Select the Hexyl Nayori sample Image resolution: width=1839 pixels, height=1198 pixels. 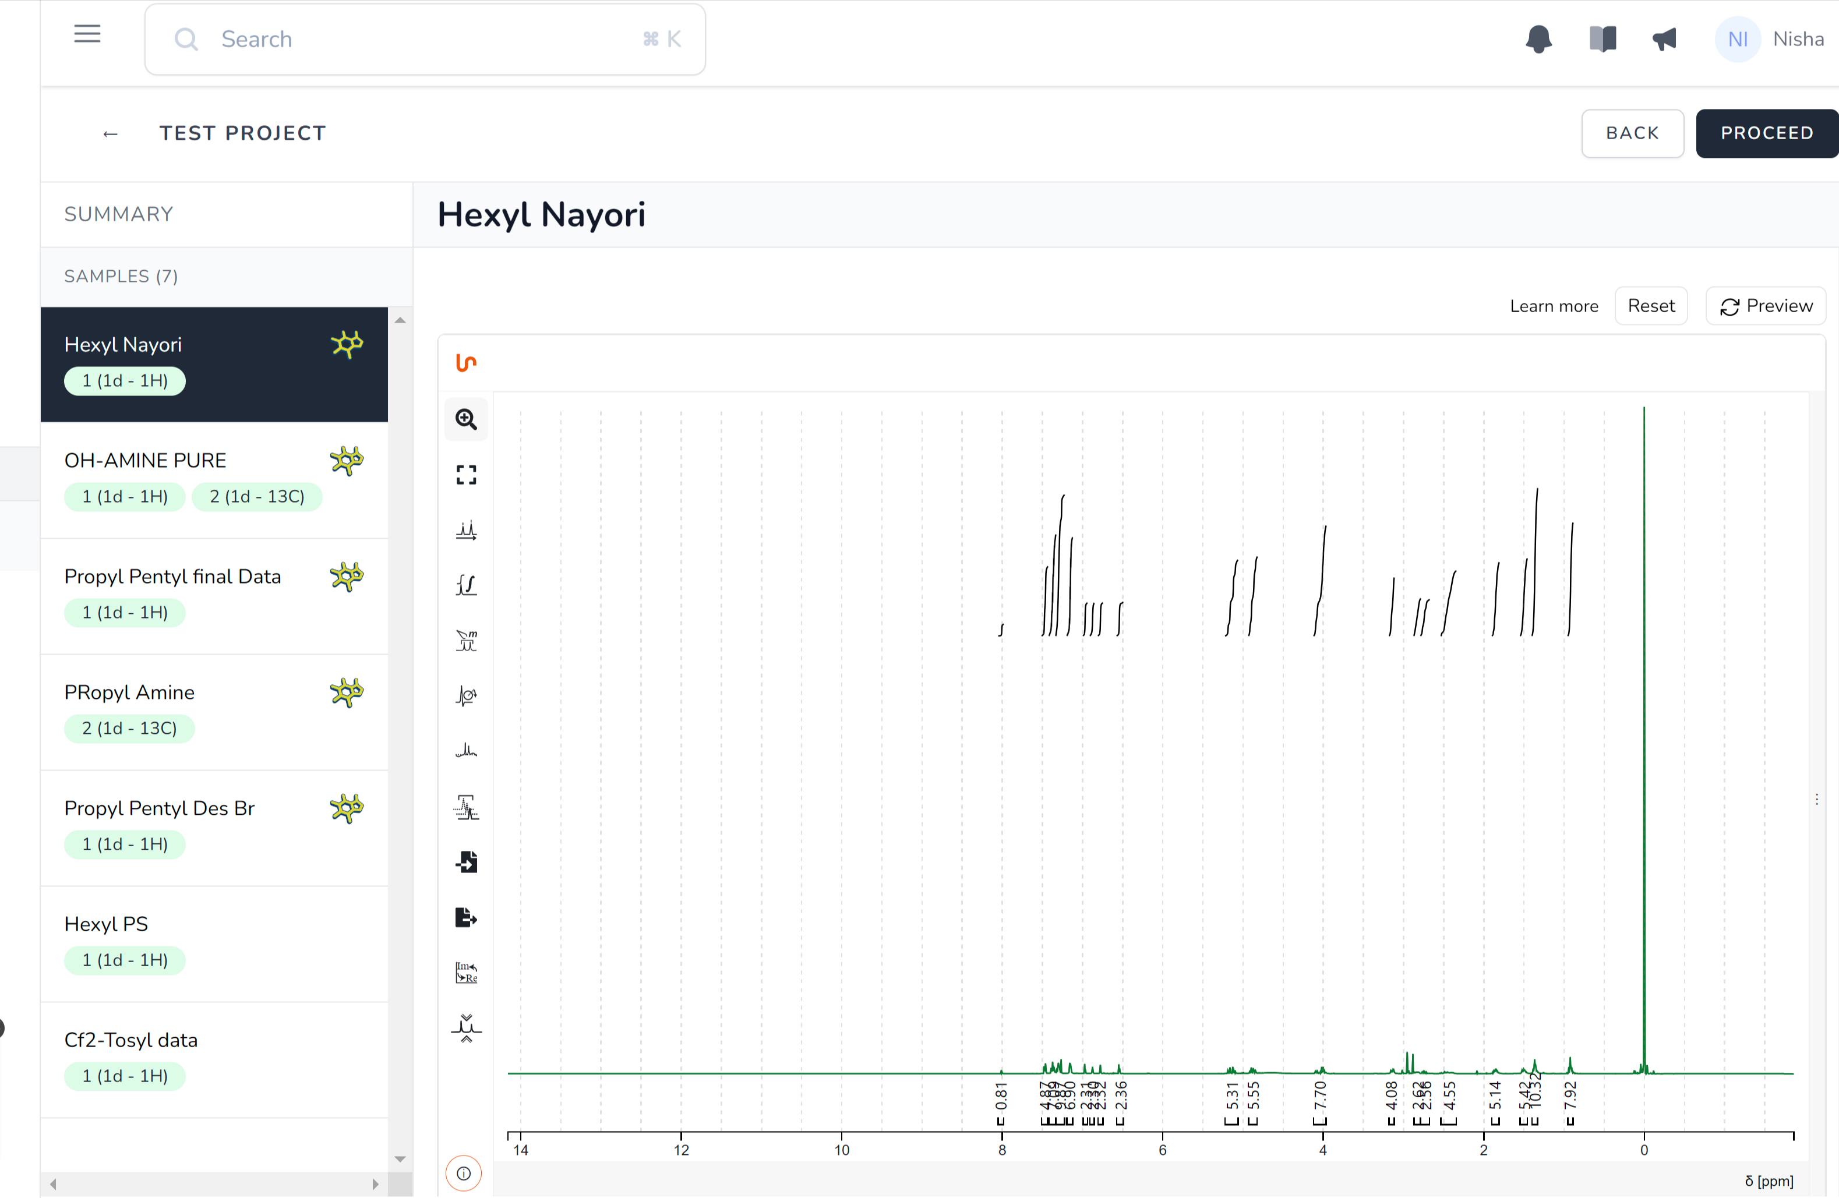point(214,364)
